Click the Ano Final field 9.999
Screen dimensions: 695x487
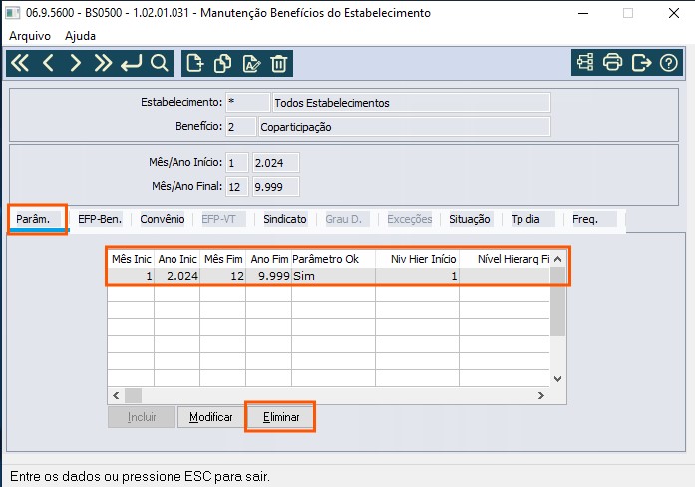(275, 187)
